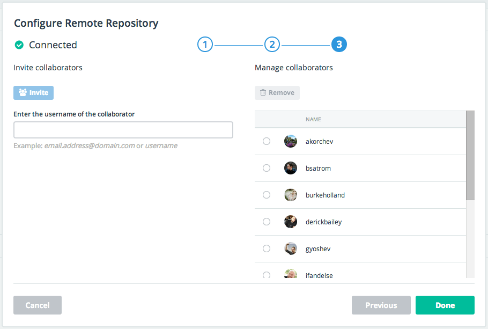Viewport: 488px width, 329px height.
Task: Click derickbailey's profile avatar
Action: click(x=291, y=222)
